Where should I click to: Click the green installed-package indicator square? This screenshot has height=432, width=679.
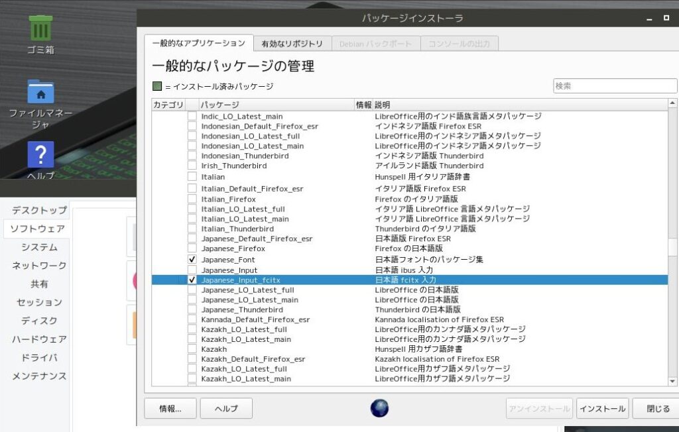point(158,87)
